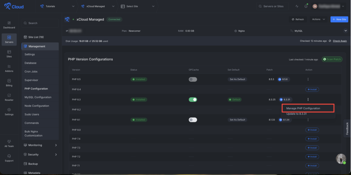Open the user account dropdown arrow
Image resolution: width=351 pixels, height=175 pixels.
point(343,7)
